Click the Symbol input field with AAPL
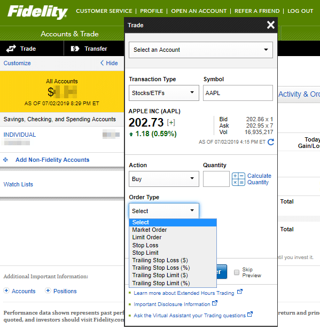 click(x=238, y=93)
